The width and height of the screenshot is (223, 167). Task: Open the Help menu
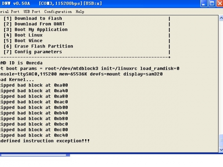(x=80, y=12)
